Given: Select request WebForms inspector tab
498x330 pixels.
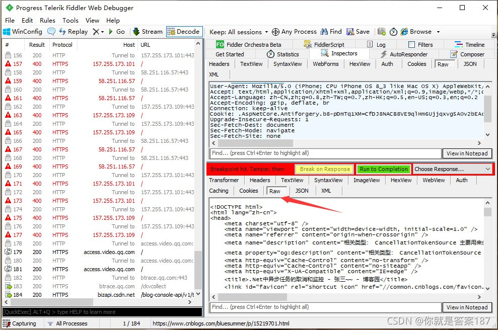Looking at the screenshot, I should click(x=326, y=64).
